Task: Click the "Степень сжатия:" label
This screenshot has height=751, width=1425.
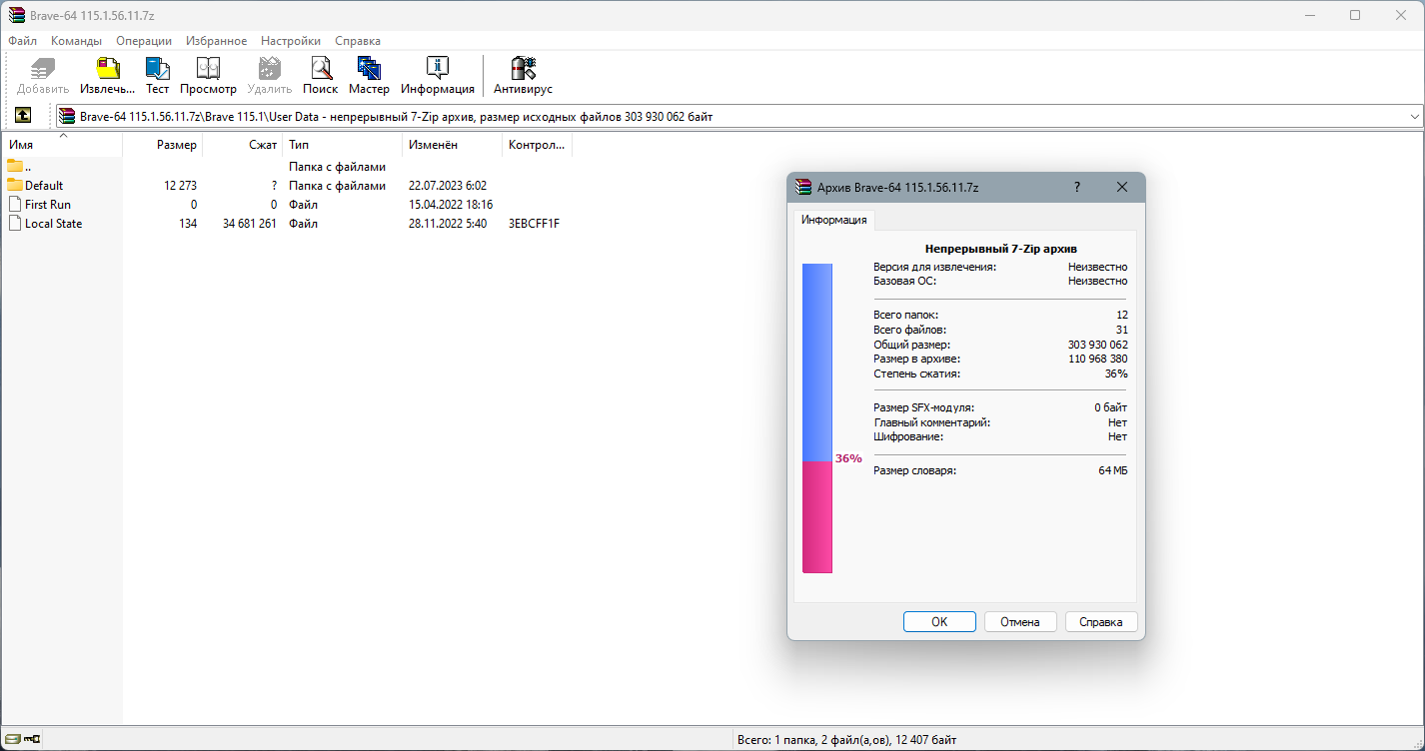Action: click(916, 374)
